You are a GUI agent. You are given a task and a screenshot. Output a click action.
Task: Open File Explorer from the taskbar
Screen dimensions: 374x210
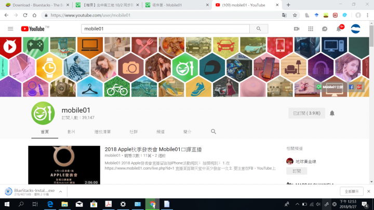pos(64,204)
